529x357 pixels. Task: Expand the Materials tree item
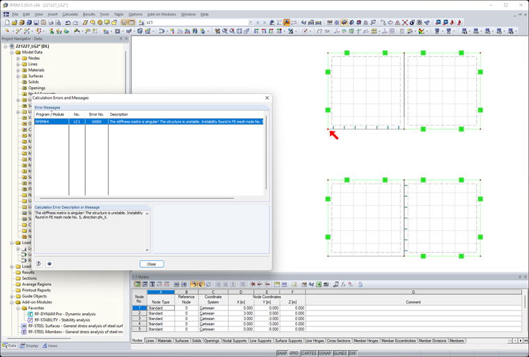click(x=18, y=70)
